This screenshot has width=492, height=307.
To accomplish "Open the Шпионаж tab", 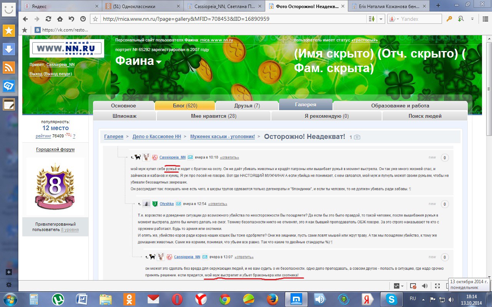I will tap(125, 116).
